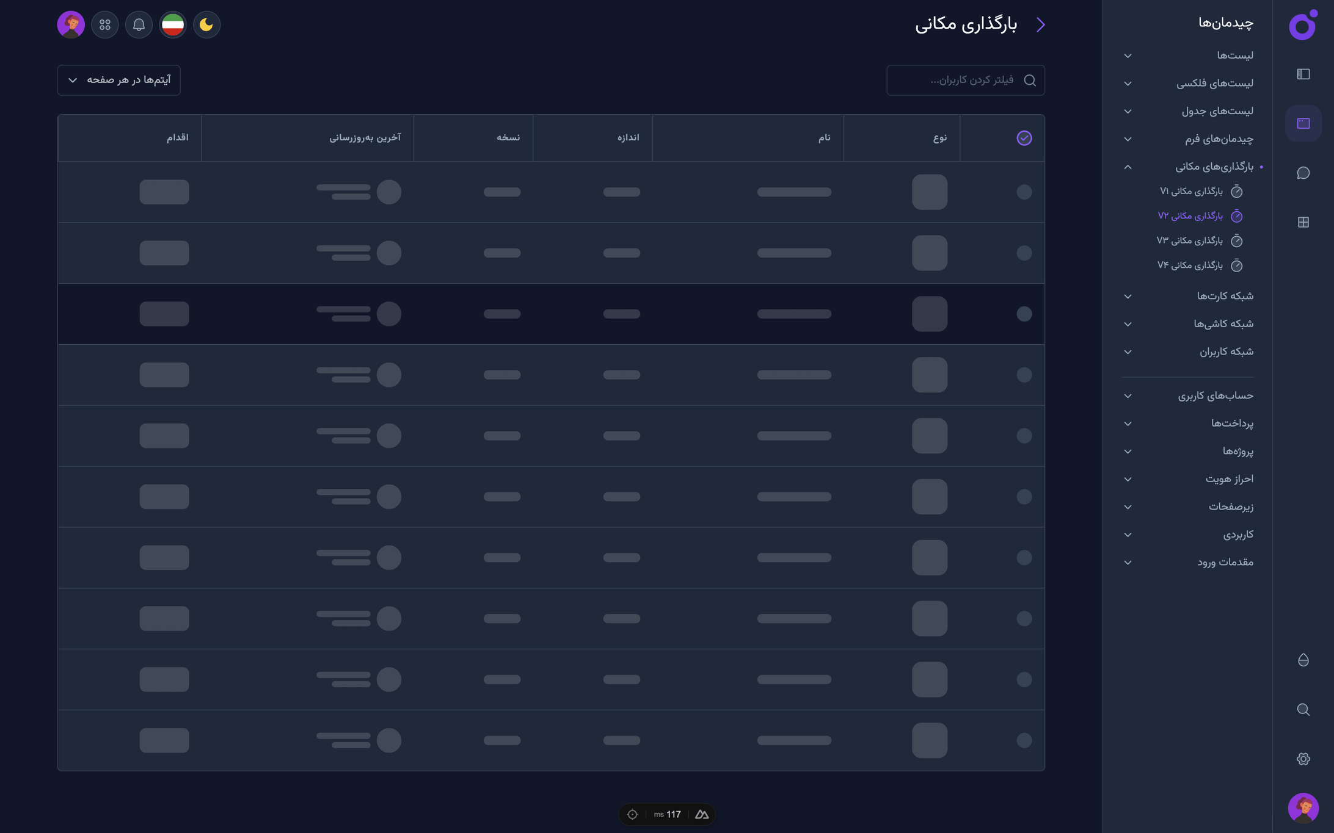Screen dimensions: 1334x833
Task: Open the پرداخت‌ها menu item
Action: pyautogui.click(x=1233, y=423)
